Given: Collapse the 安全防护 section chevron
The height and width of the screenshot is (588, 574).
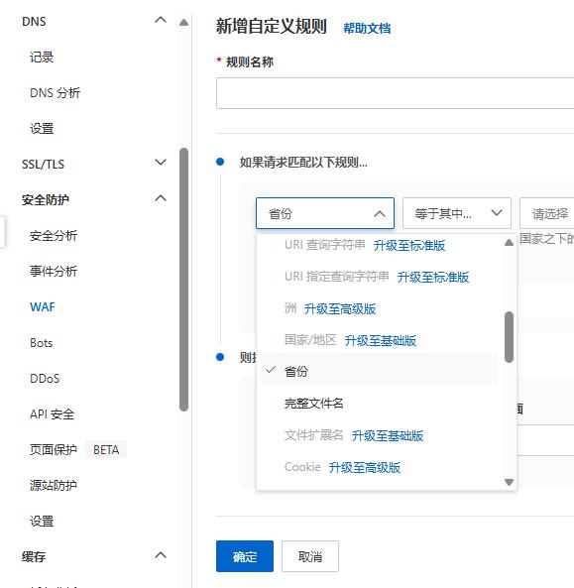Looking at the screenshot, I should (x=161, y=198).
